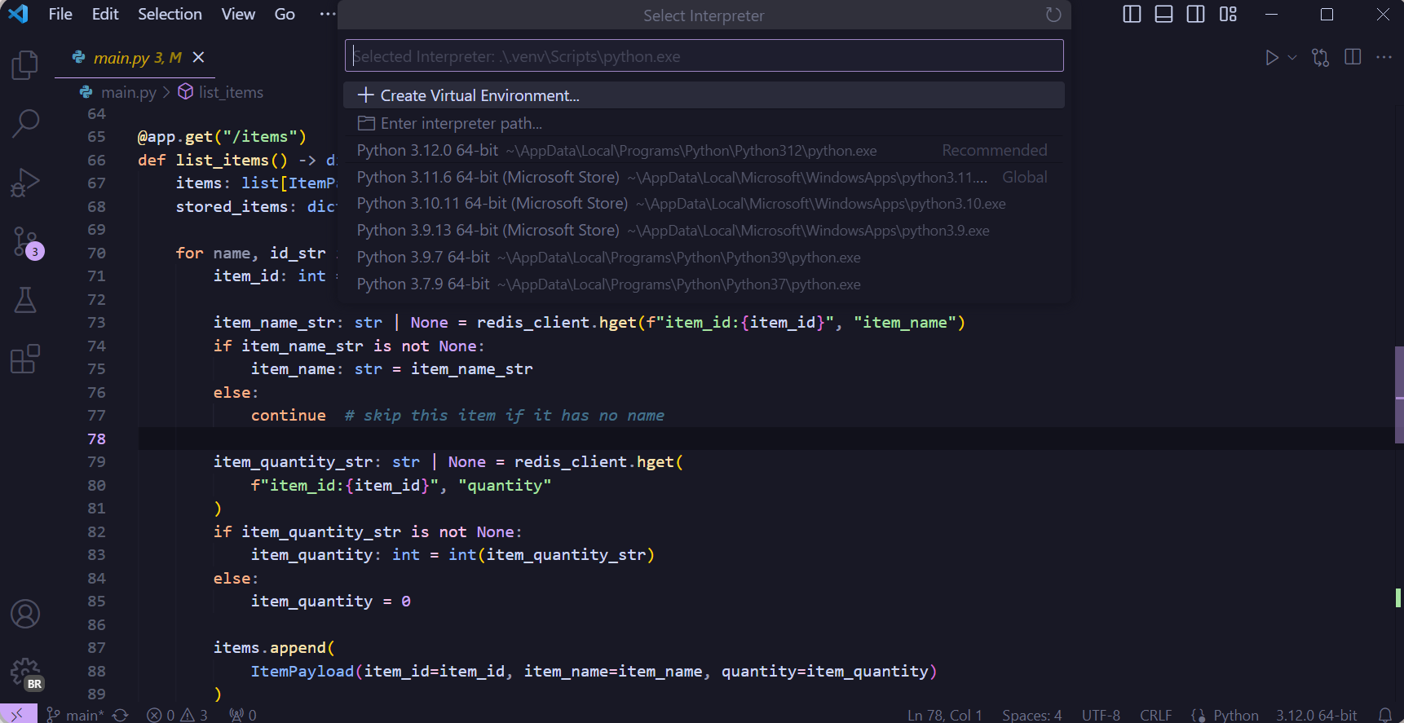Open the Explorer view in activity bar
This screenshot has width=1404, height=723.
[24, 65]
